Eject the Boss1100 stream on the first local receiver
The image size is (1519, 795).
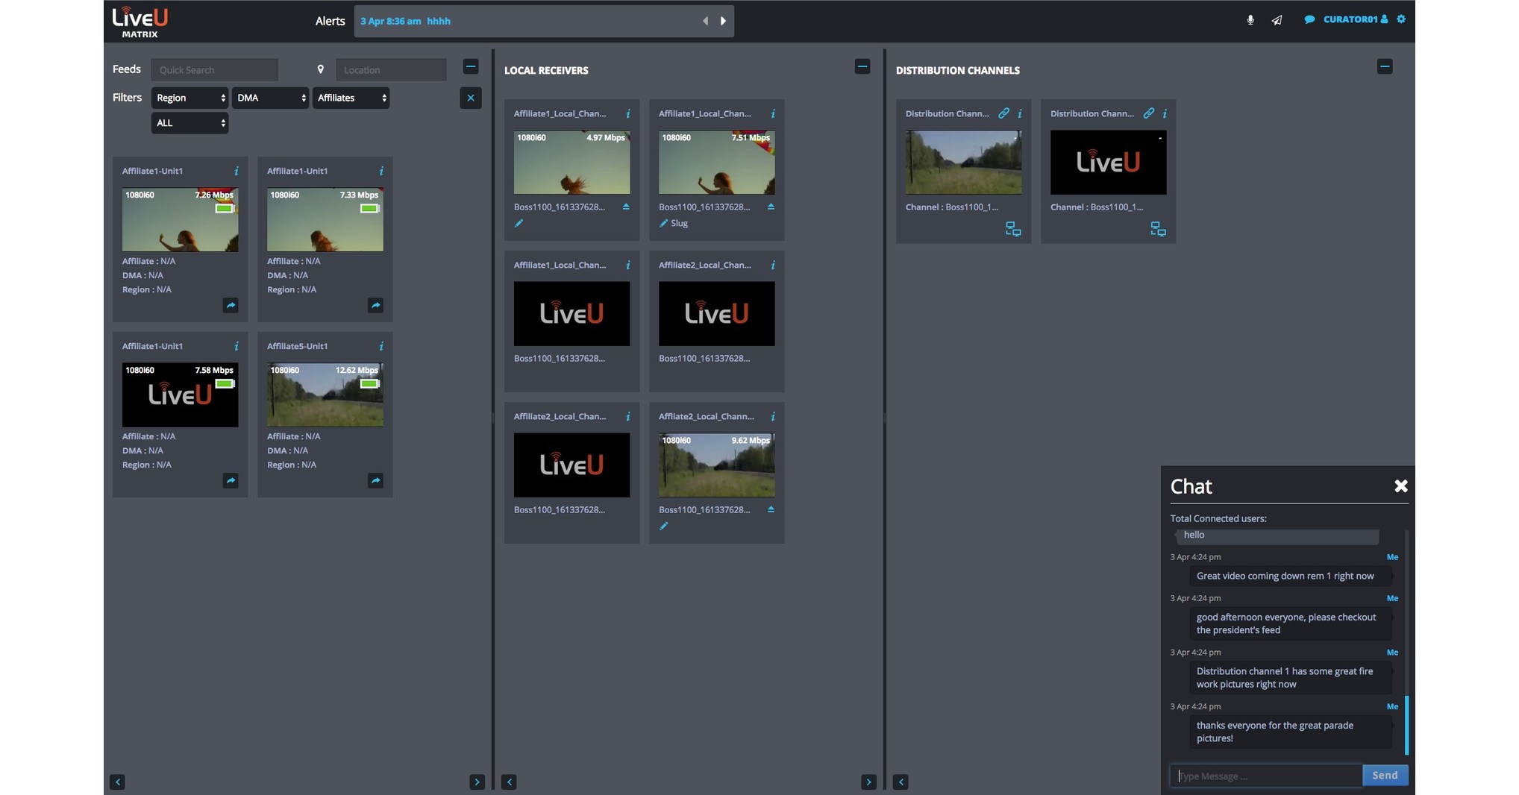tap(626, 207)
